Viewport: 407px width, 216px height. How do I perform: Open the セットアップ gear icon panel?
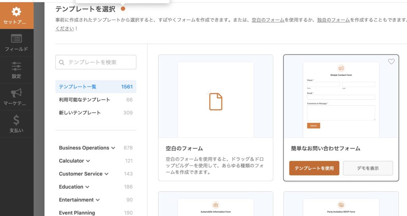(16, 12)
